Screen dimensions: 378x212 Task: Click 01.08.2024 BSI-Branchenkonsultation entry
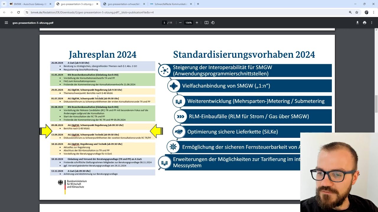102,113
